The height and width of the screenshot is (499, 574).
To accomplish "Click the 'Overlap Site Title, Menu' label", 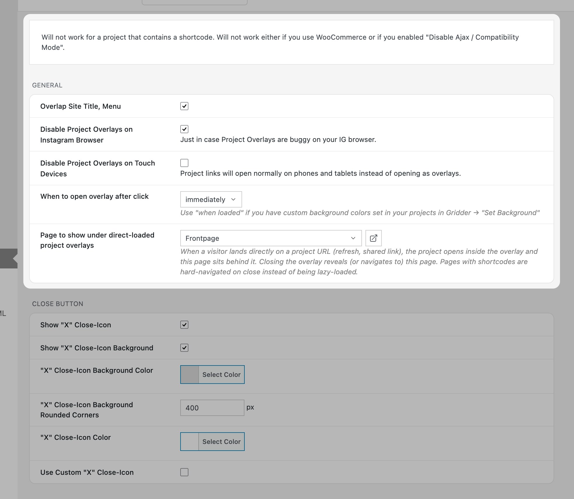I will click(x=80, y=106).
